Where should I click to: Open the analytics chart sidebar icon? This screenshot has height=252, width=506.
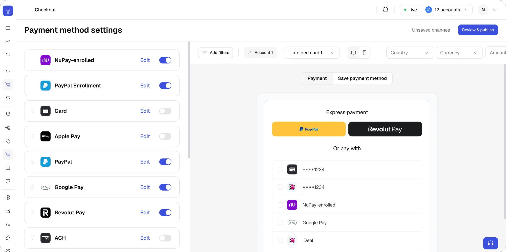(8, 41)
